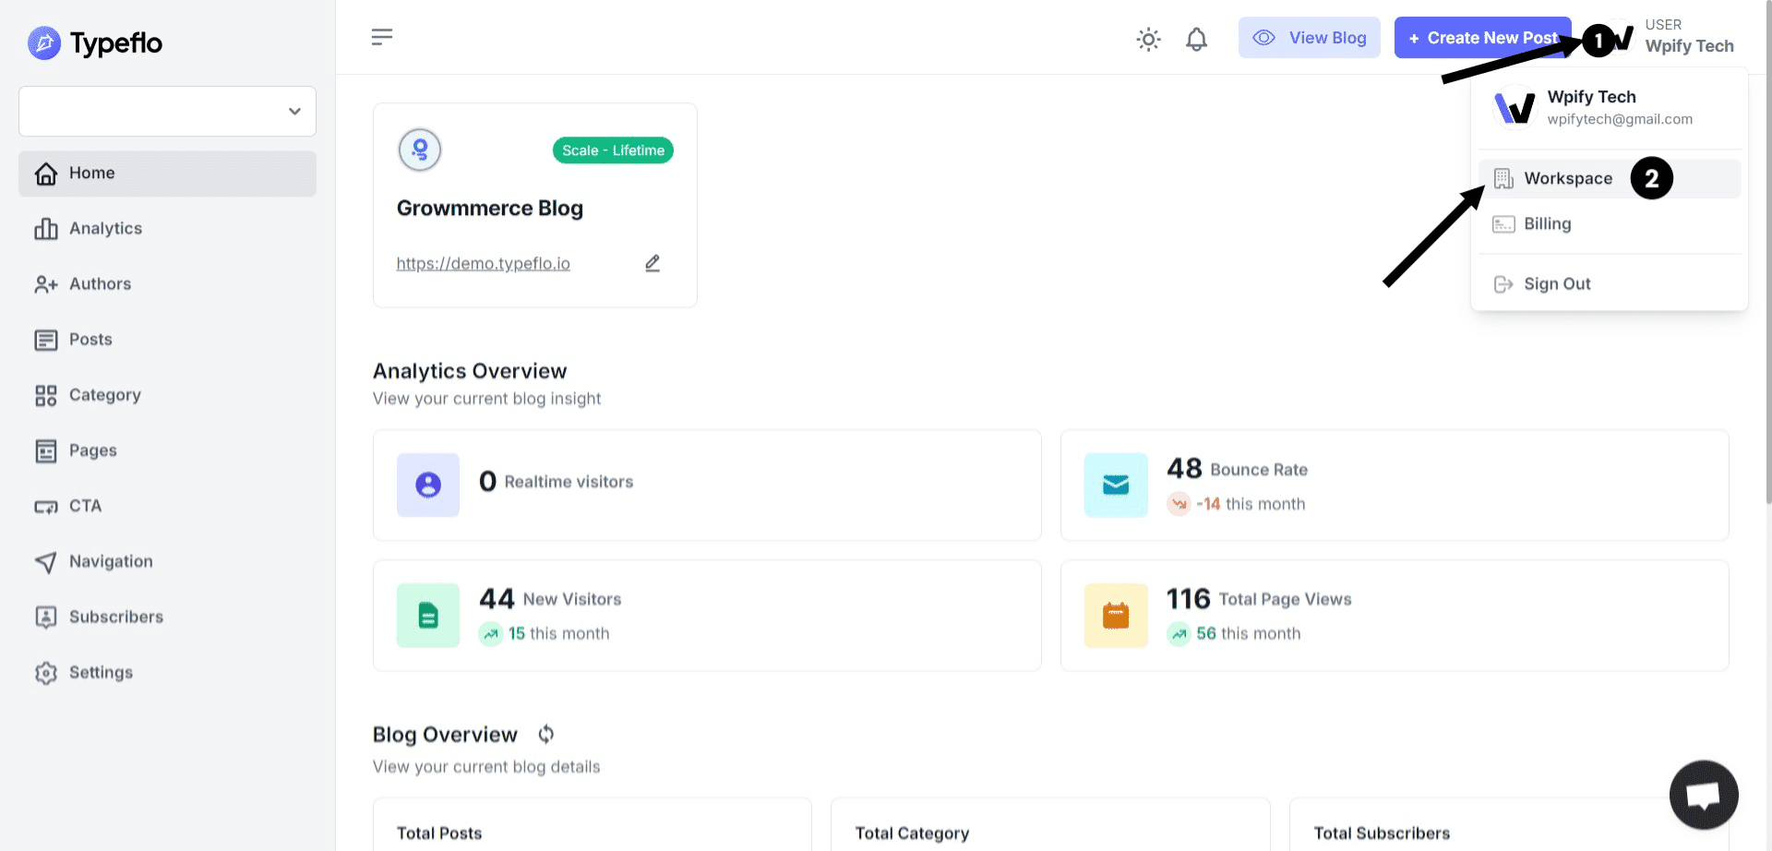Toggle light/dark theme sun icon
Screen dimensions: 1772x851
coord(1148,39)
